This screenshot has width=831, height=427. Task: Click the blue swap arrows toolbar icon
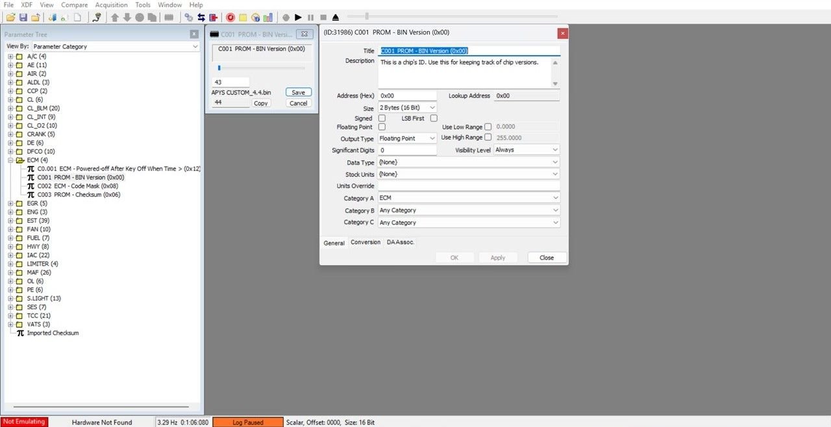point(201,17)
